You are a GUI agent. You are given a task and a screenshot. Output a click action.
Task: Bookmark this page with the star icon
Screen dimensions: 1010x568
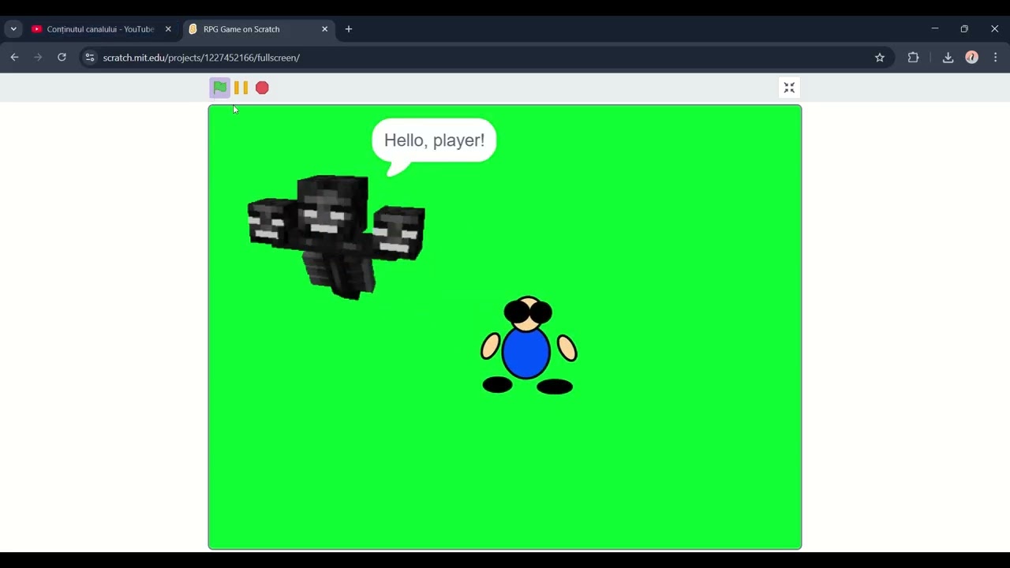[880, 58]
